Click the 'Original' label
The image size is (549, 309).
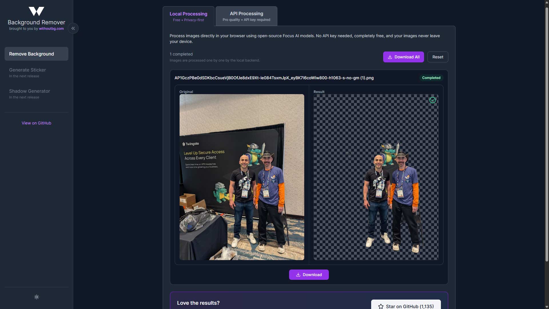coord(186,92)
